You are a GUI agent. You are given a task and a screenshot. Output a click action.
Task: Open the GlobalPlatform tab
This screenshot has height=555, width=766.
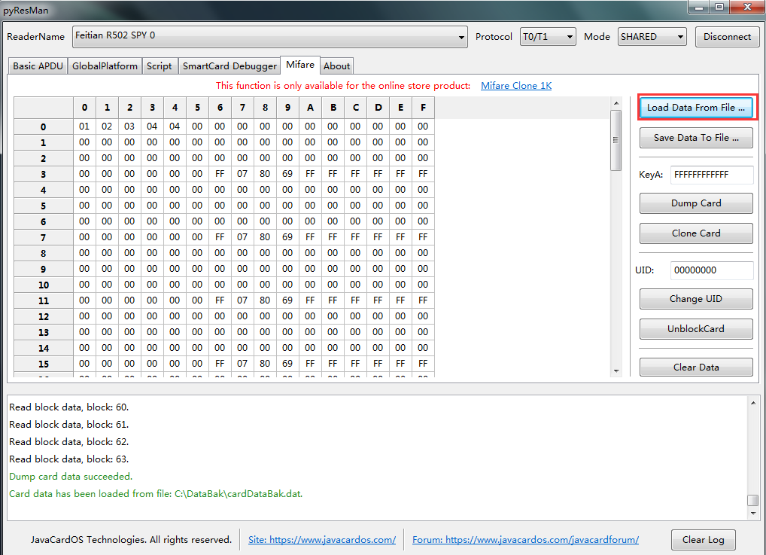click(x=105, y=66)
